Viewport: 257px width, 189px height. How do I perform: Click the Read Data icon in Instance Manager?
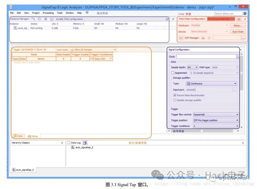point(52,19)
